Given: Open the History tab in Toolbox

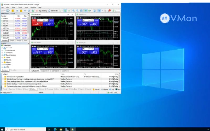Looking at the screenshot, I should point(20,89).
